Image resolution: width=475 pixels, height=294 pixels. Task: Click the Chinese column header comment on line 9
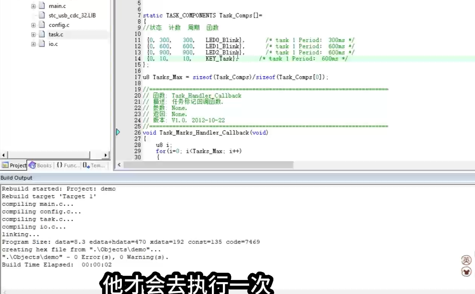[181, 28]
